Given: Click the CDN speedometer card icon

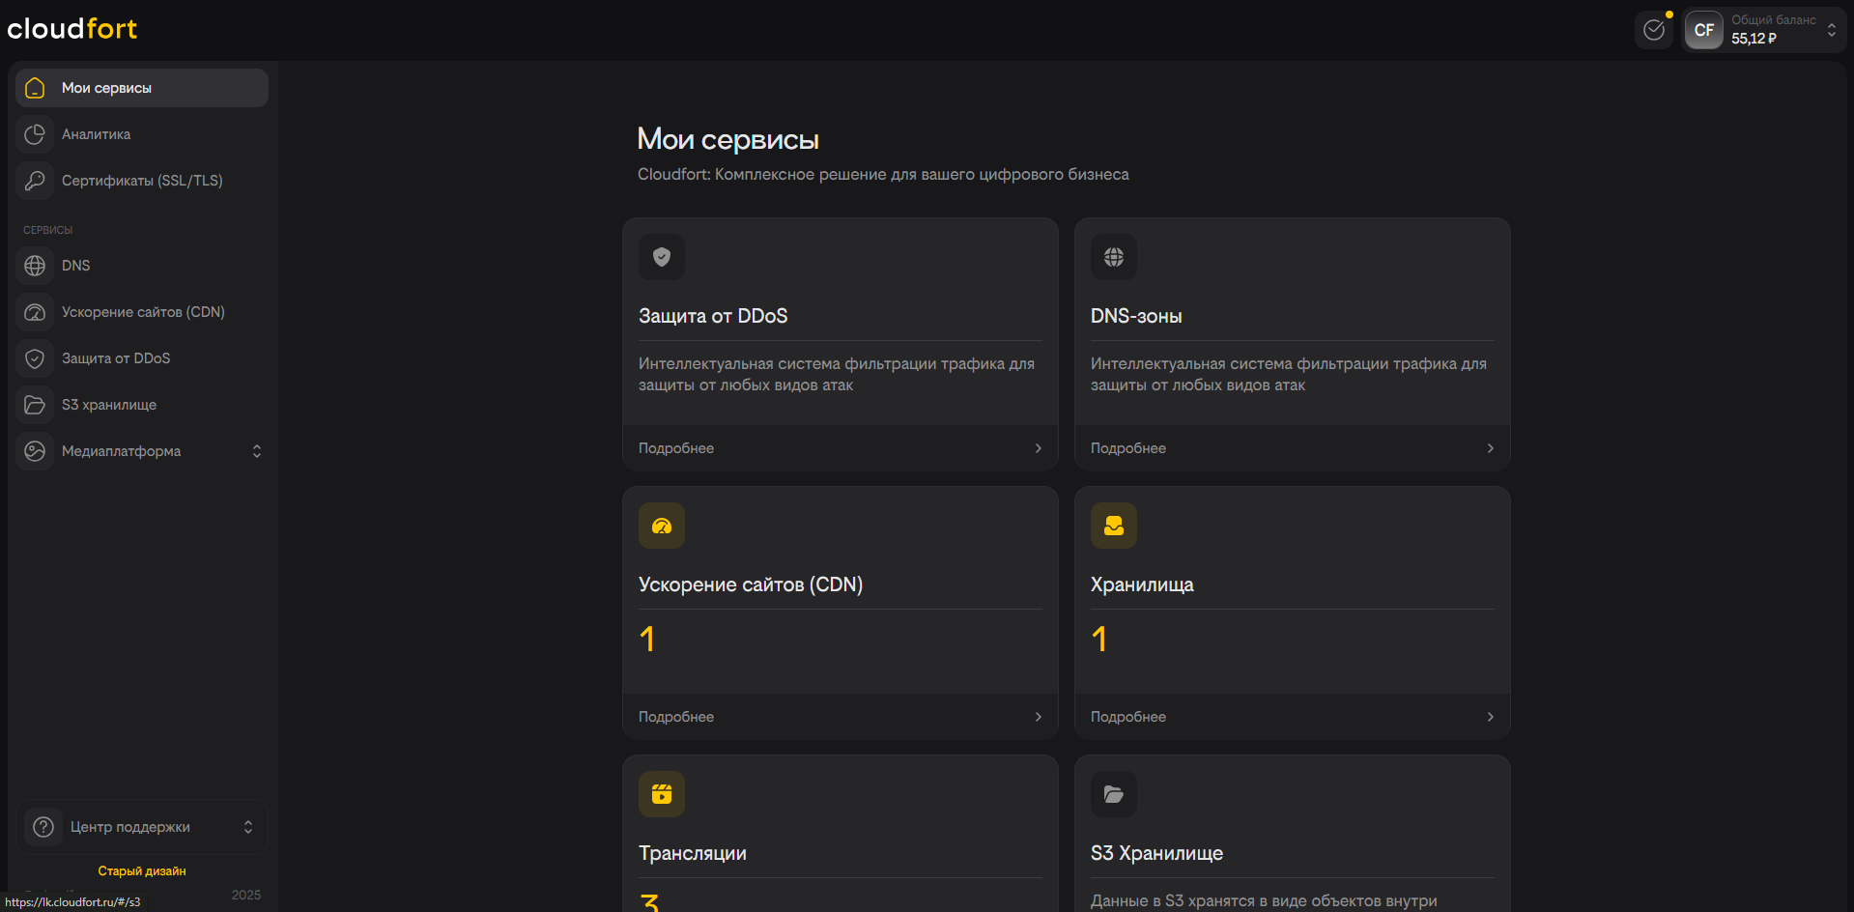Looking at the screenshot, I should click(662, 526).
